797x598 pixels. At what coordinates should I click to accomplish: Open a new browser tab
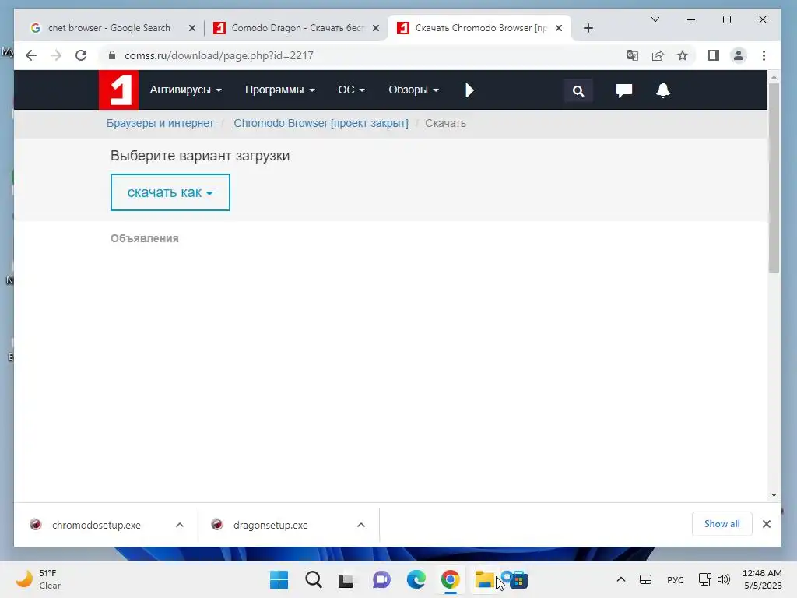click(588, 28)
